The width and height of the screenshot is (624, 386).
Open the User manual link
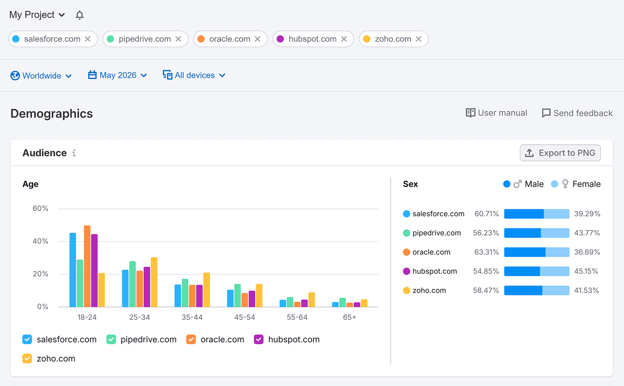point(496,113)
